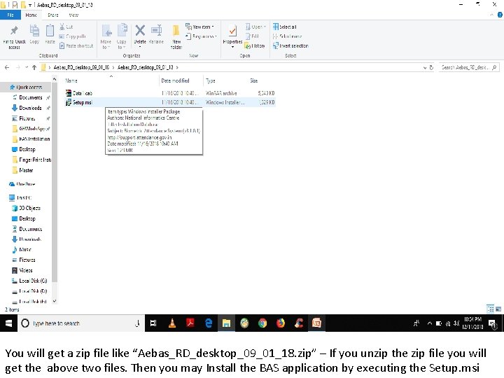Click the Pin to Quick access icon
Viewport: 504px width, 378px height.
point(14,31)
